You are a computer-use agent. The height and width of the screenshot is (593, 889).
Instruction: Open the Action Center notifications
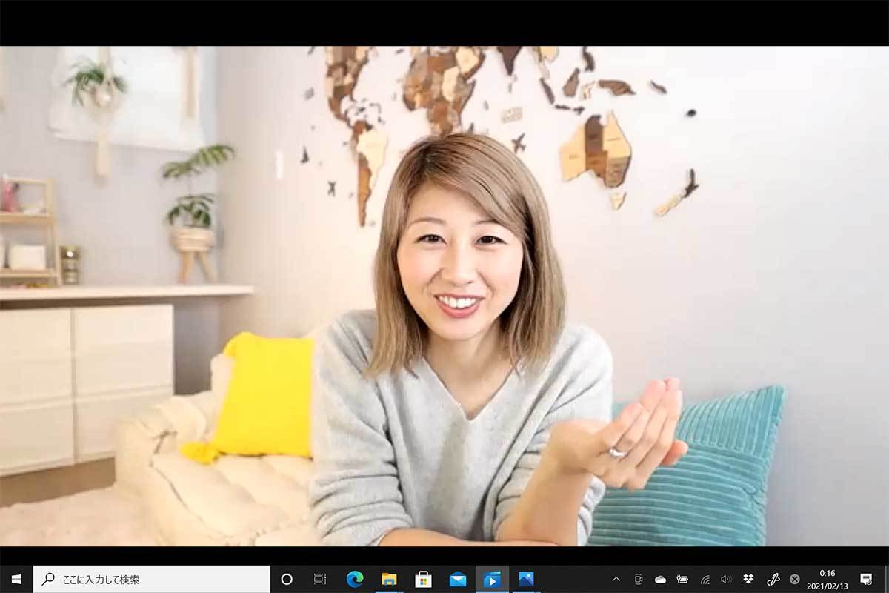pos(865,579)
